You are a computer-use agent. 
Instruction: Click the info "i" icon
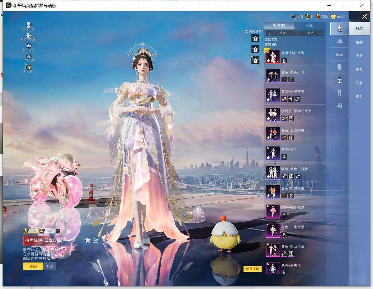pos(58,231)
